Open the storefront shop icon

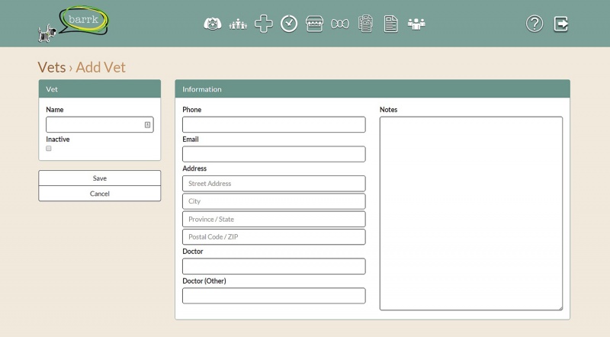pos(314,24)
